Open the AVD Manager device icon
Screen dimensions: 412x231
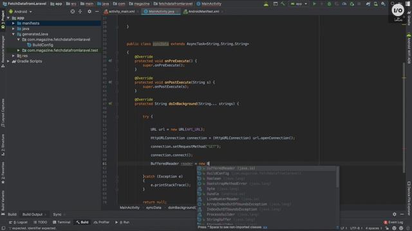(x=376, y=4)
